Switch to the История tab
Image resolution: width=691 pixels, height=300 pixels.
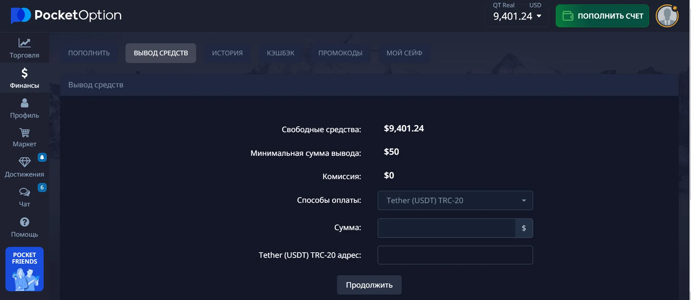pyautogui.click(x=227, y=53)
